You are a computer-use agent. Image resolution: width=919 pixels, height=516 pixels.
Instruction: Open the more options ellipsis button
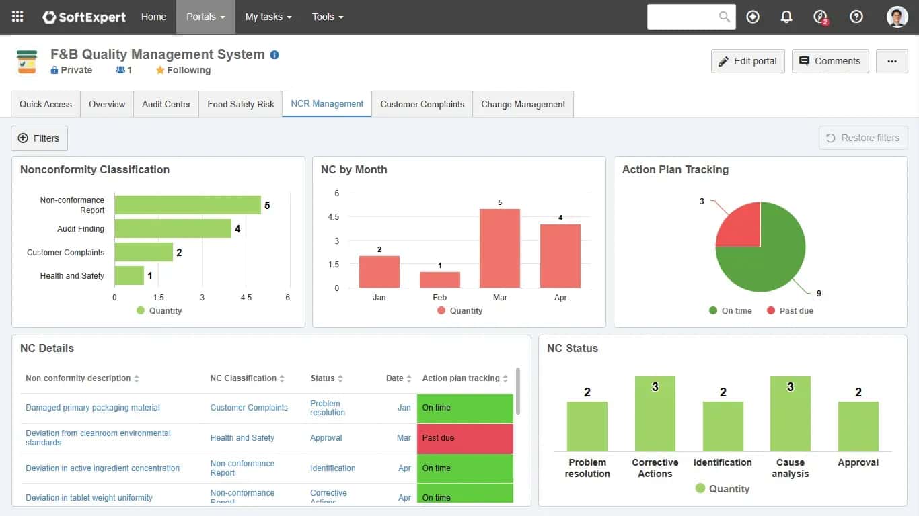coord(892,61)
